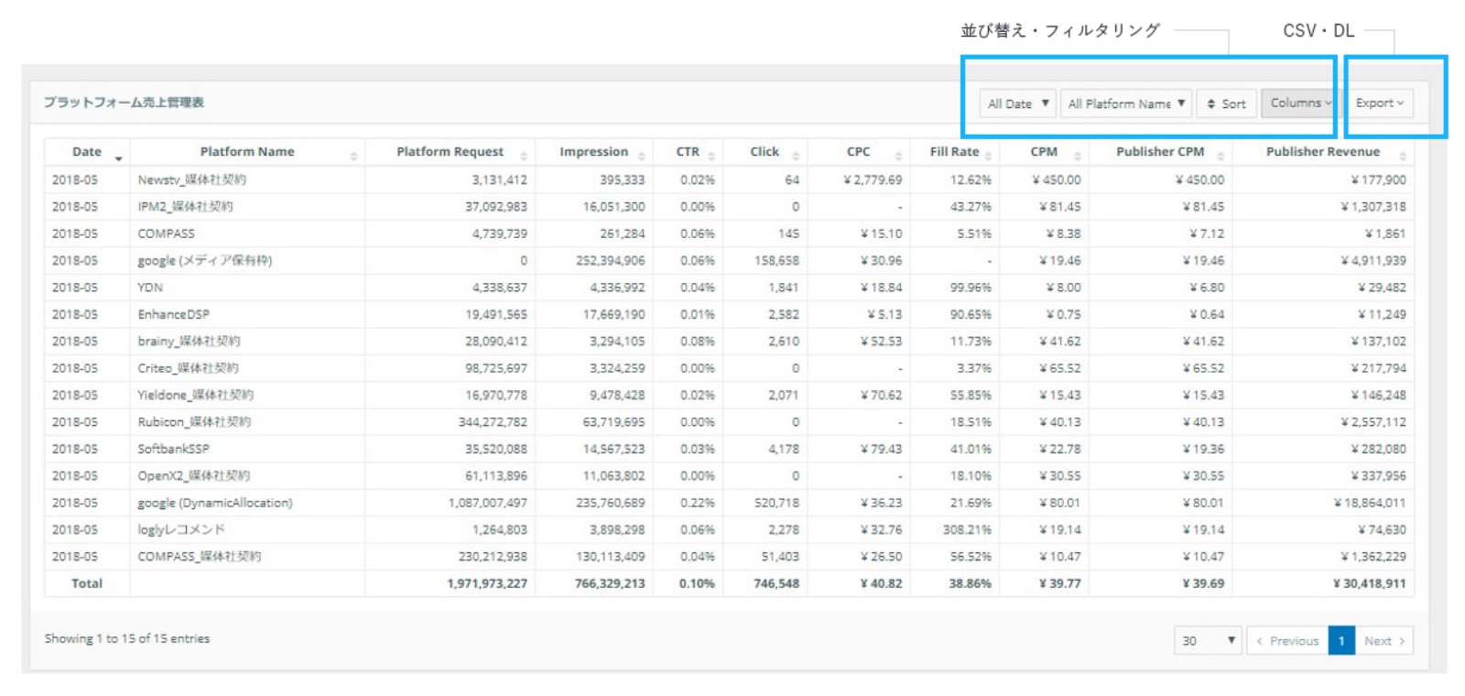Open the All Date filter dropdown
This screenshot has width=1465, height=696.
click(x=1017, y=103)
